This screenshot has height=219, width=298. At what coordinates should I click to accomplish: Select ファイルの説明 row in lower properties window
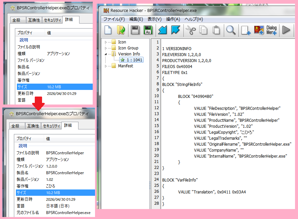click(55, 153)
